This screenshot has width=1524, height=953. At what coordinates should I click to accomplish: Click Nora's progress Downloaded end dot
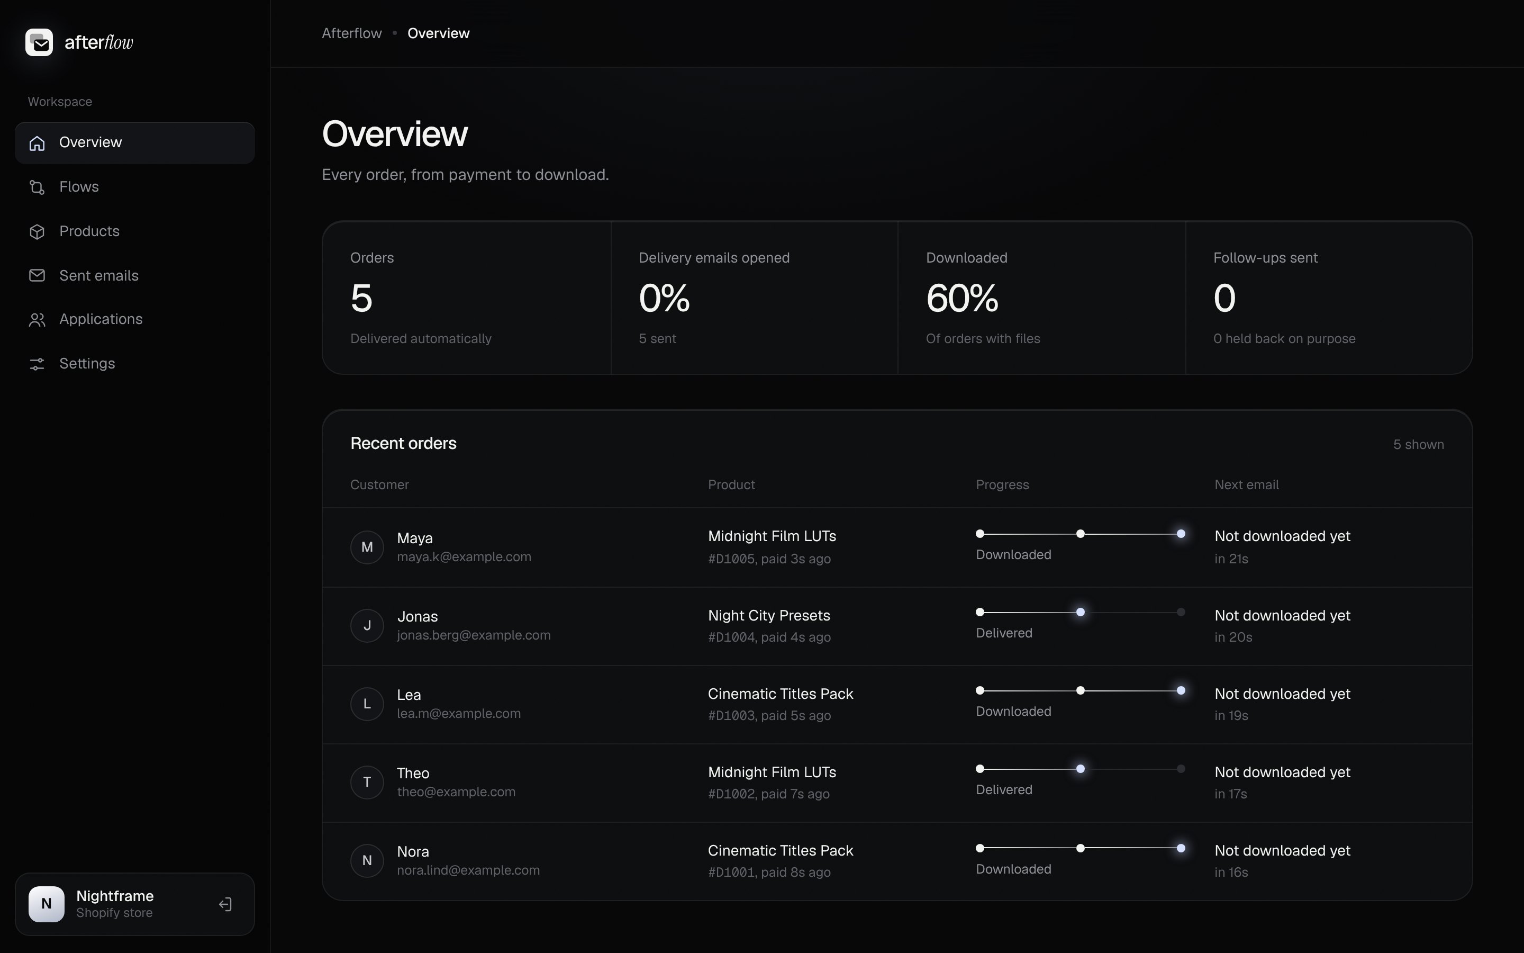[x=1181, y=848]
